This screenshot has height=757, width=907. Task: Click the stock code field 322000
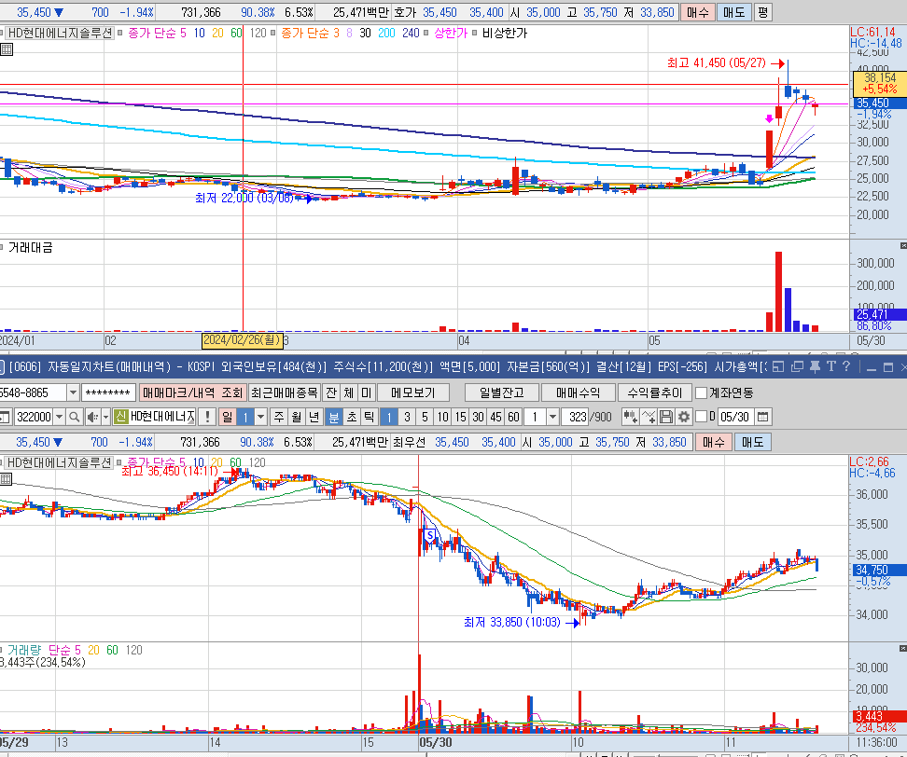(x=34, y=417)
